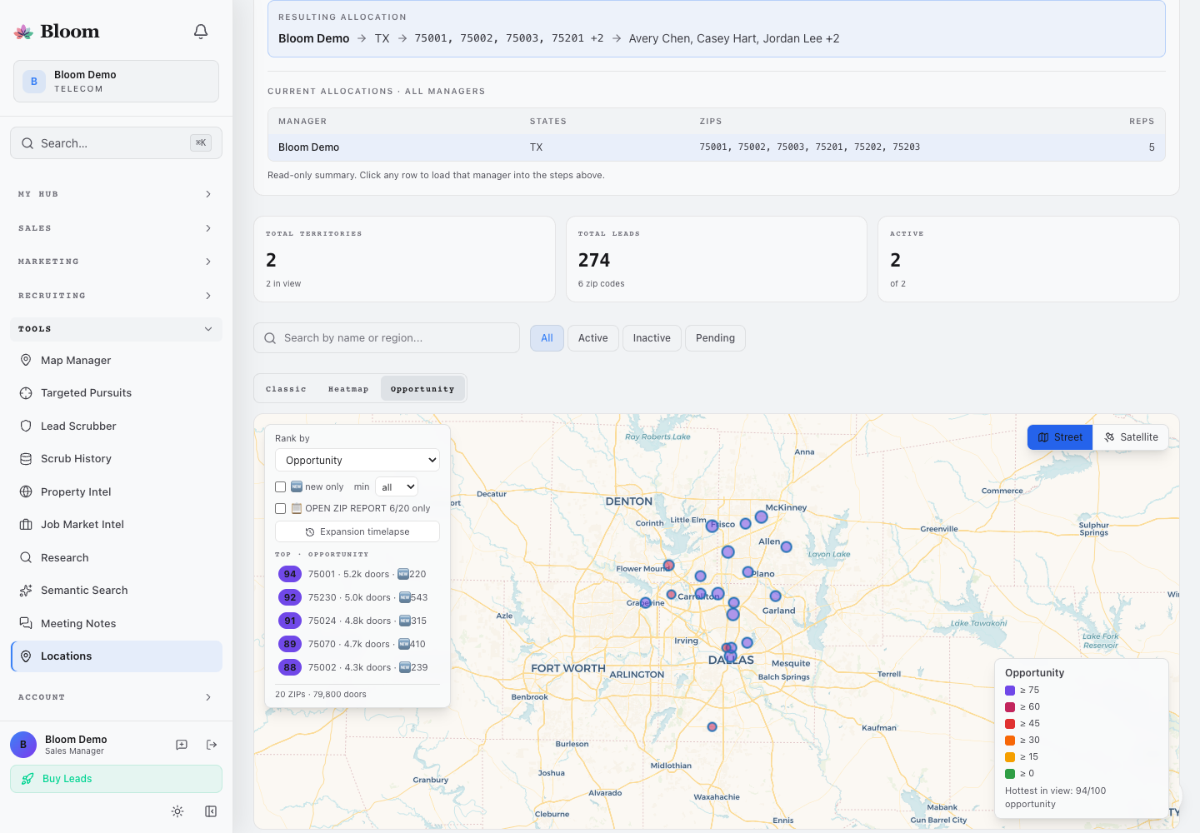Collapse the TOOLS section
The width and height of the screenshot is (1200, 833).
tap(116, 329)
